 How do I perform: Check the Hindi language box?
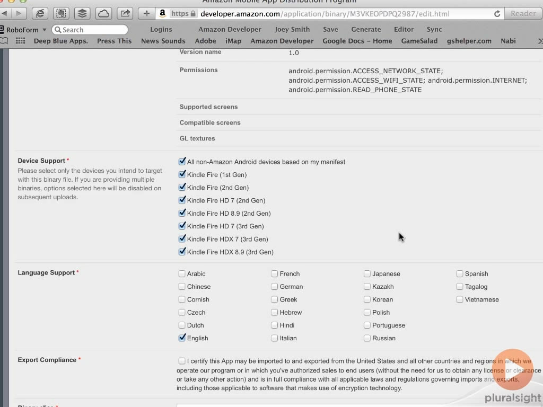[x=274, y=325]
